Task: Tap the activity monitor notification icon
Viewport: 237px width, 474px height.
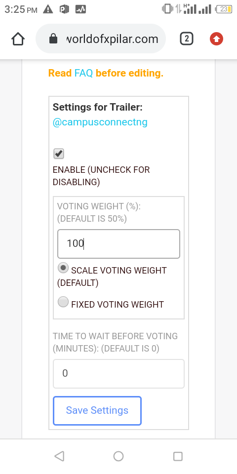Action: [80, 9]
